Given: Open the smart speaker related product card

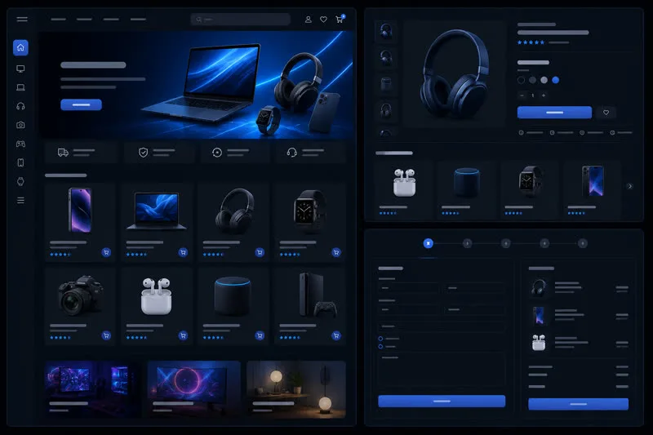Looking at the screenshot, I should (x=466, y=190).
